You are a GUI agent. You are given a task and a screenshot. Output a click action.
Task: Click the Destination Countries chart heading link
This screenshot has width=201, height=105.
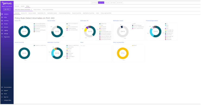[x=53, y=42]
